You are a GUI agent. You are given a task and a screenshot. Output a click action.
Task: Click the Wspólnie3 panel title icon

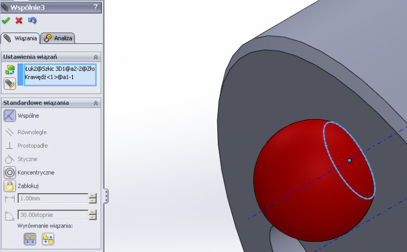click(5, 7)
